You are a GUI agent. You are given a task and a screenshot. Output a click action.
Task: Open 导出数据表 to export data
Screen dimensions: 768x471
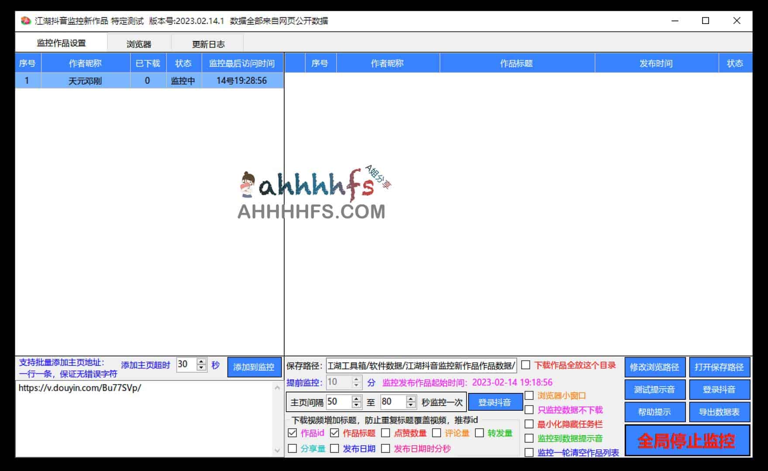720,411
